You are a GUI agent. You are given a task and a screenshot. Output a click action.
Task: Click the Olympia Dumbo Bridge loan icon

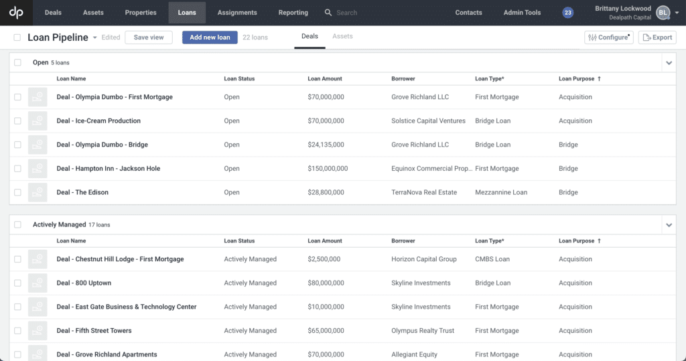(x=38, y=145)
